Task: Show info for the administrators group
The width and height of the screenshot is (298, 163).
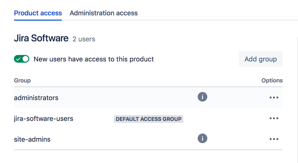Action: pos(202,97)
